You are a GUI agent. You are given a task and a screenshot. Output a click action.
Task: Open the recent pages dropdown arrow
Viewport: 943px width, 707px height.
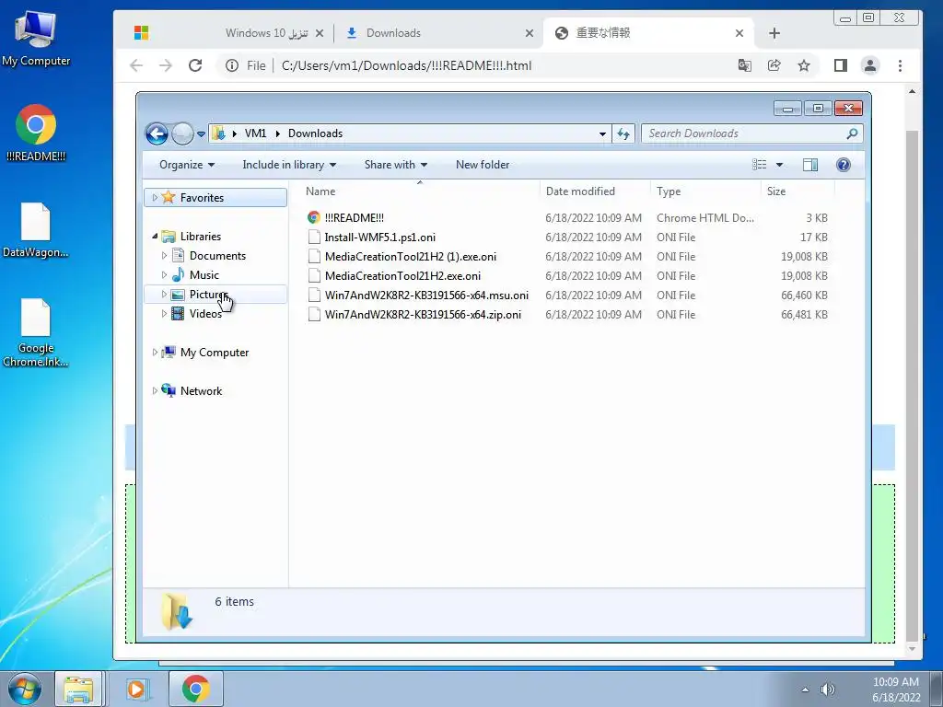pos(201,134)
